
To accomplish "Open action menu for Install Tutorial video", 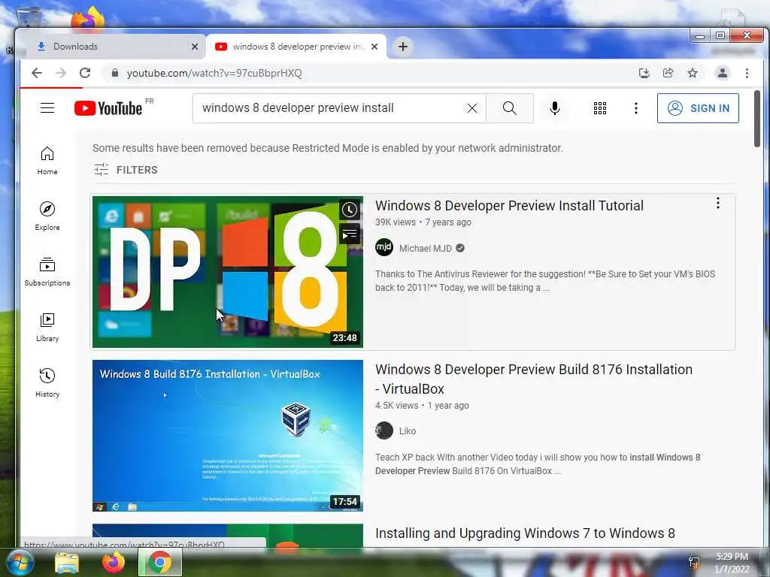I will coord(718,203).
